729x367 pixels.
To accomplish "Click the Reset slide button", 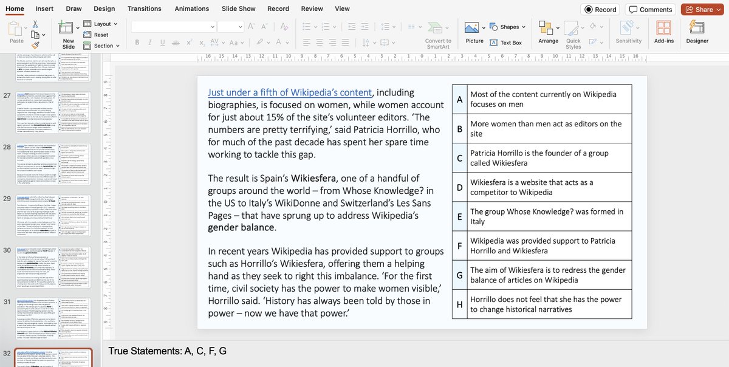I will pyautogui.click(x=96, y=35).
